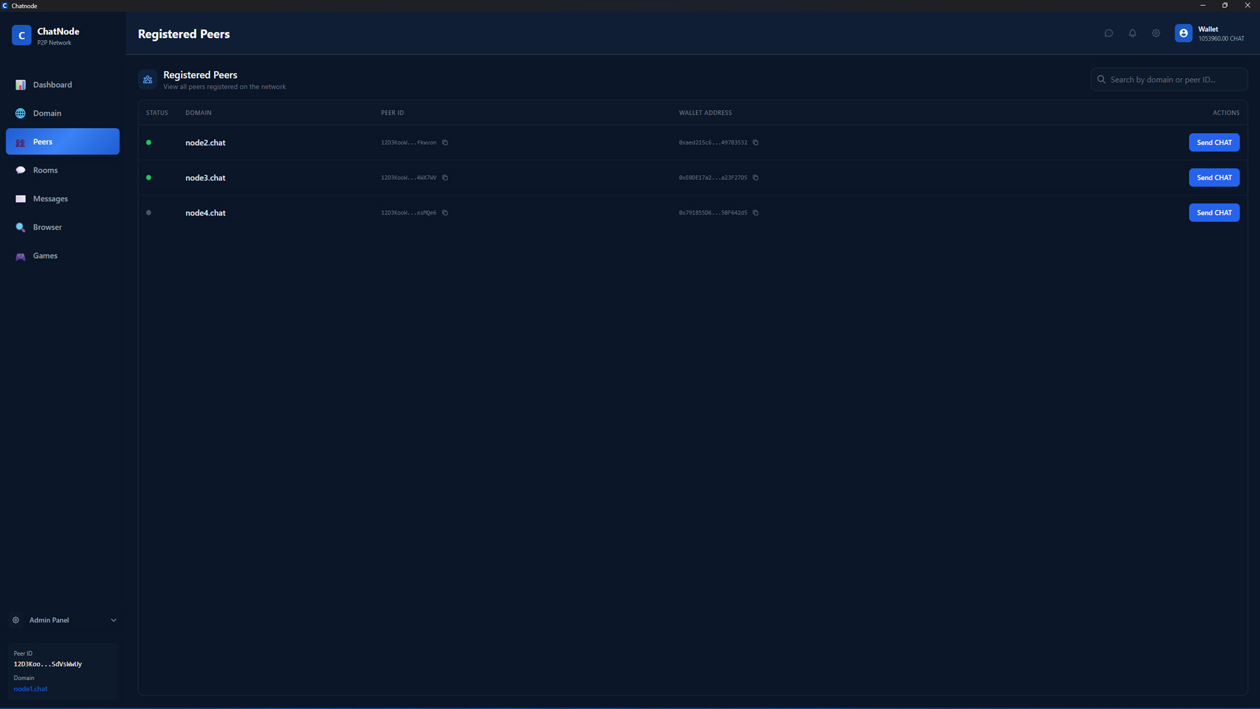Copy node2.chat peer ID

(x=445, y=142)
